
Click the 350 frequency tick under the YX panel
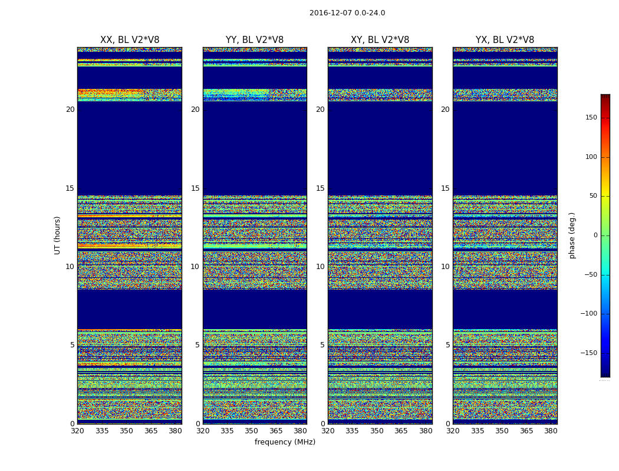502,431
